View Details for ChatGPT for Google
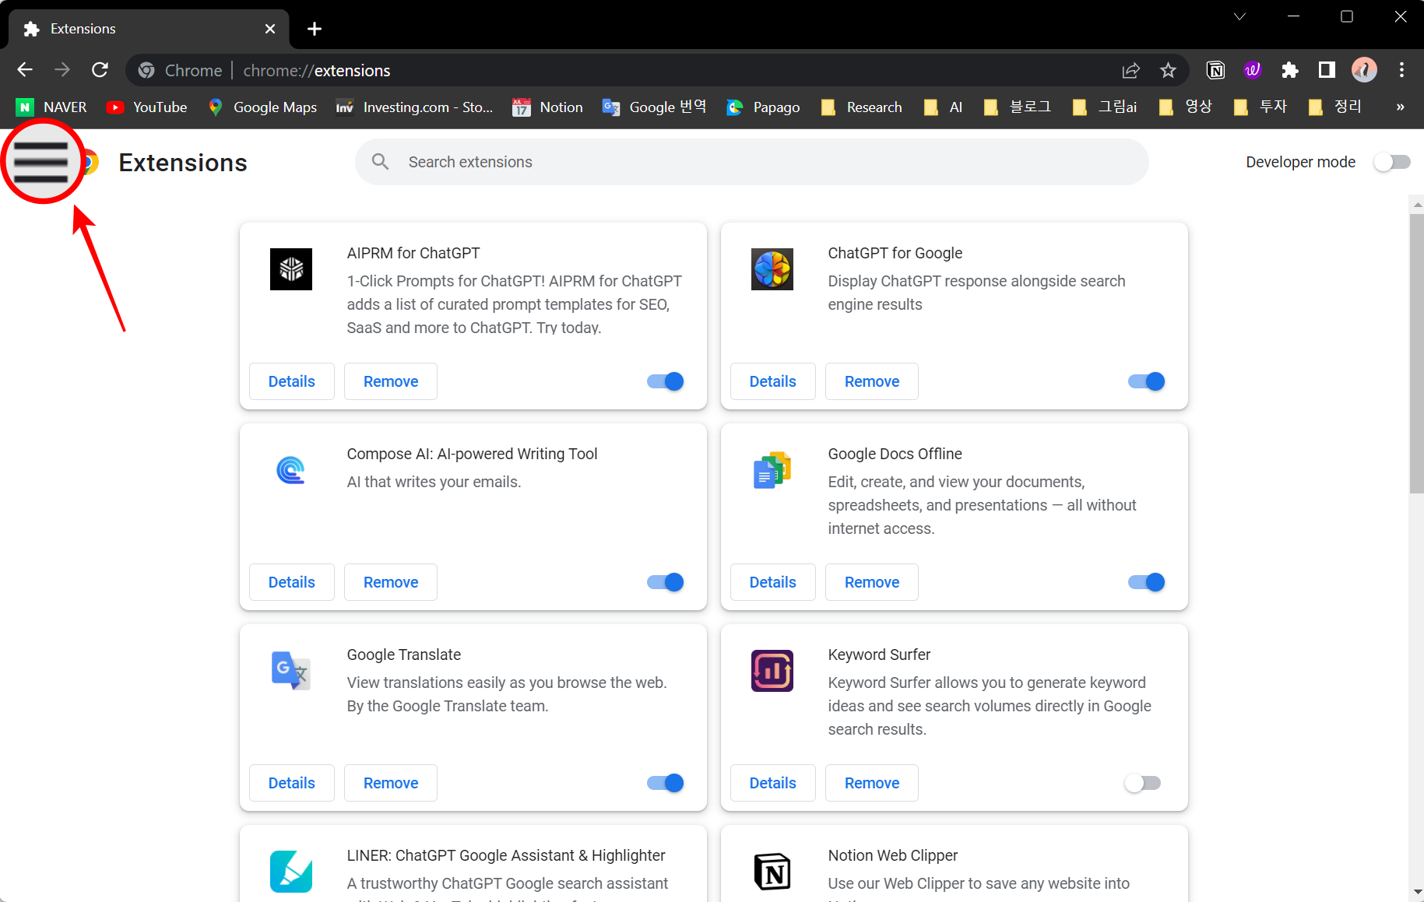The image size is (1424, 902). (773, 381)
